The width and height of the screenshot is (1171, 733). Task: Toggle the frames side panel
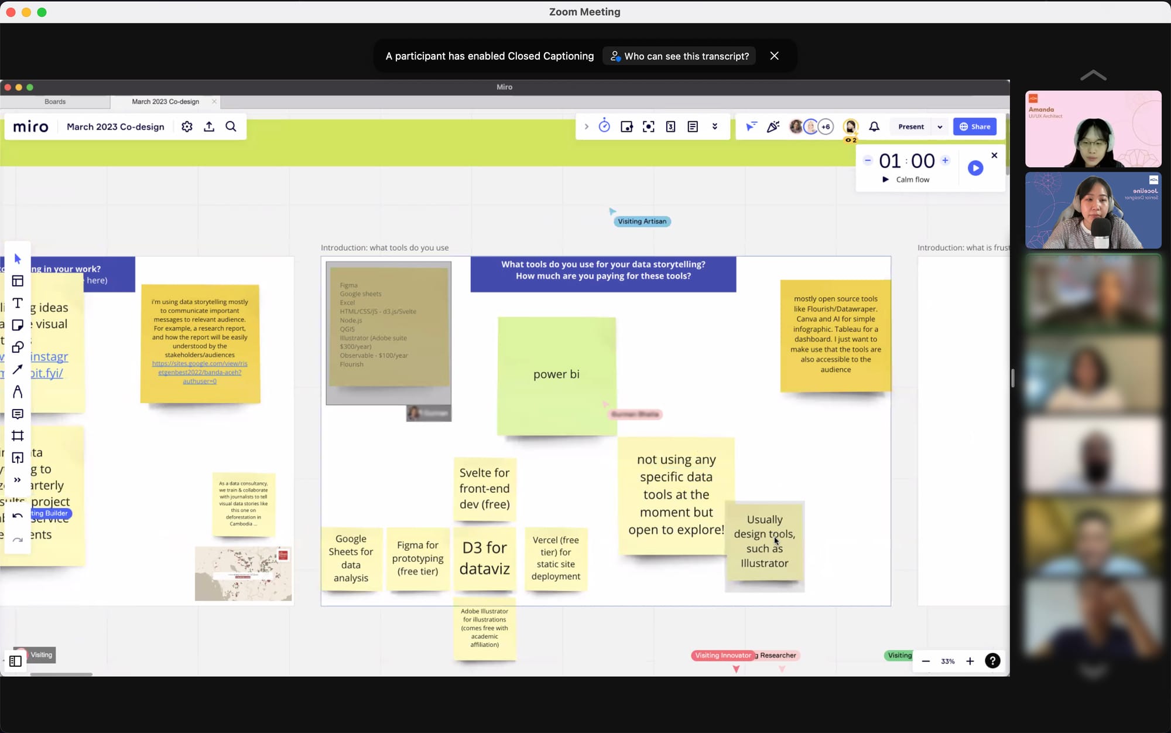16,661
